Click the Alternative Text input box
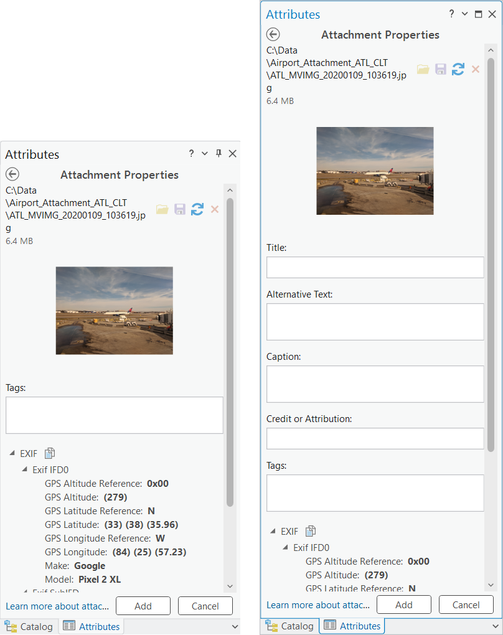The image size is (503, 635). point(375,322)
